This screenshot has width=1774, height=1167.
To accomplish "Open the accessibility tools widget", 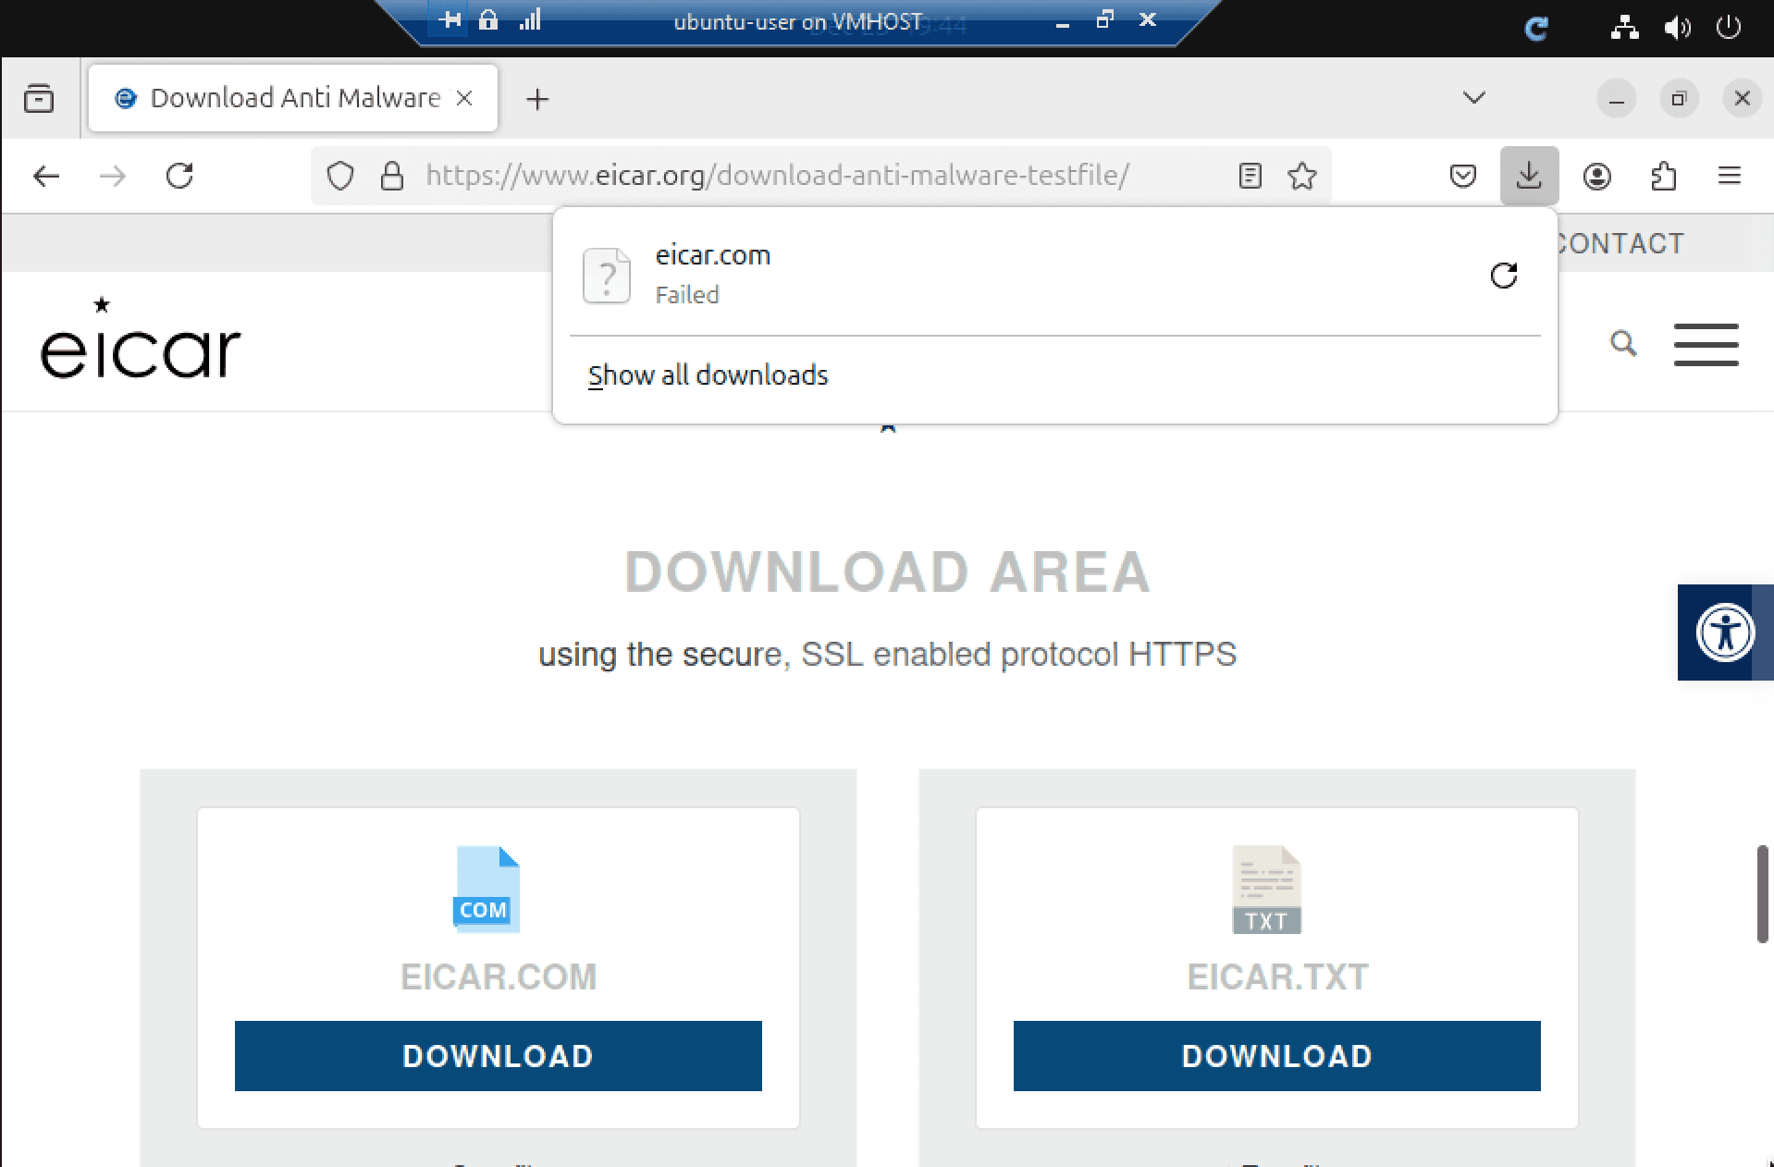I will click(x=1725, y=633).
